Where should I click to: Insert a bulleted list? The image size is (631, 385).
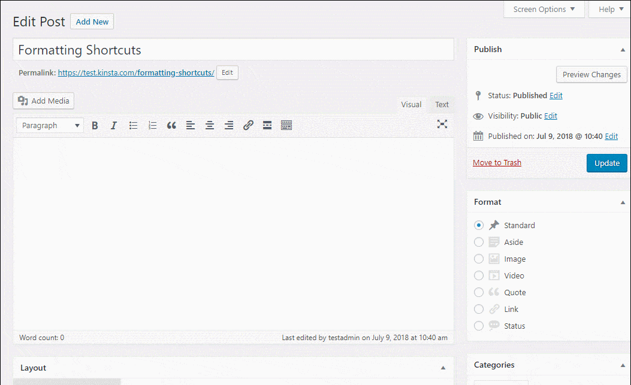click(133, 125)
